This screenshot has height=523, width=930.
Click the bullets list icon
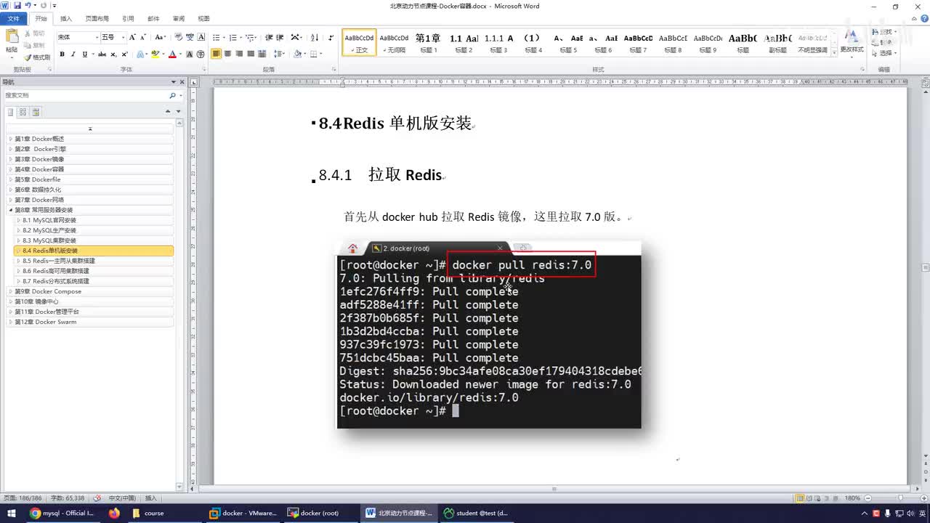(216, 37)
